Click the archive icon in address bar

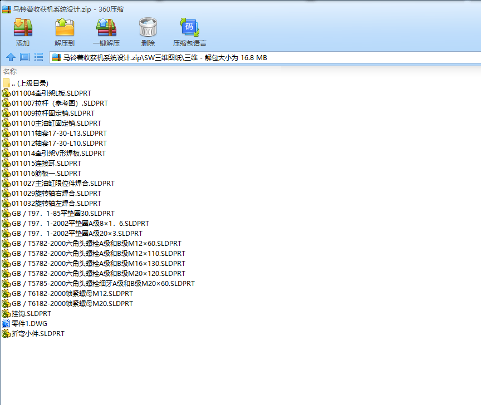pyautogui.click(x=57, y=57)
